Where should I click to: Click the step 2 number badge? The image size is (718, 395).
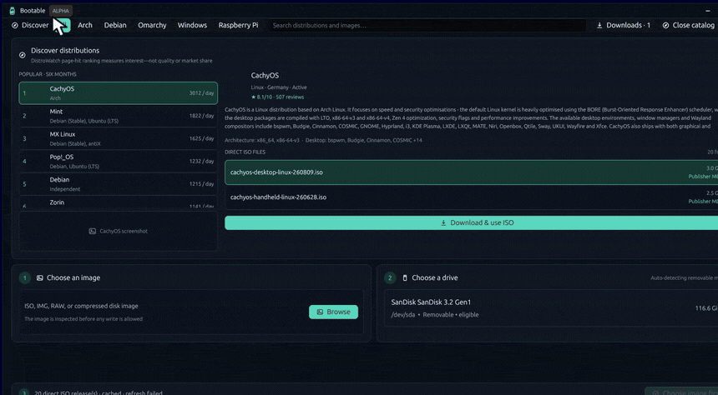coord(390,277)
